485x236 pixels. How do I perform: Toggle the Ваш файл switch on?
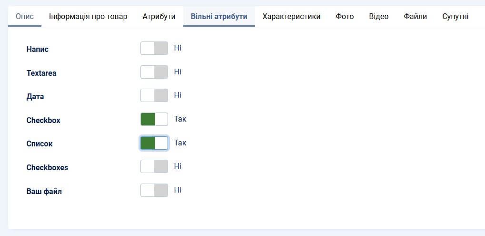[154, 190]
